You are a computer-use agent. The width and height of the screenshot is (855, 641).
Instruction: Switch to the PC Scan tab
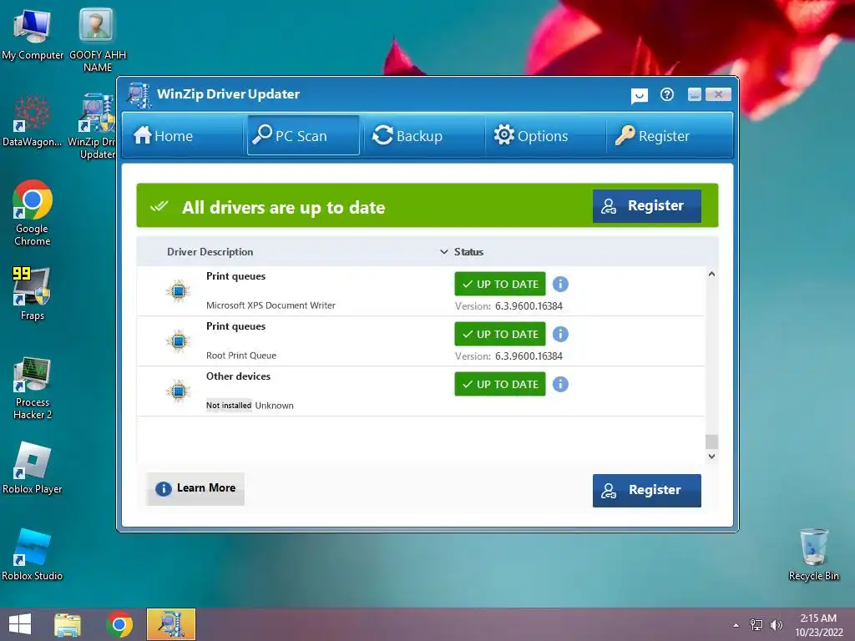click(x=303, y=135)
